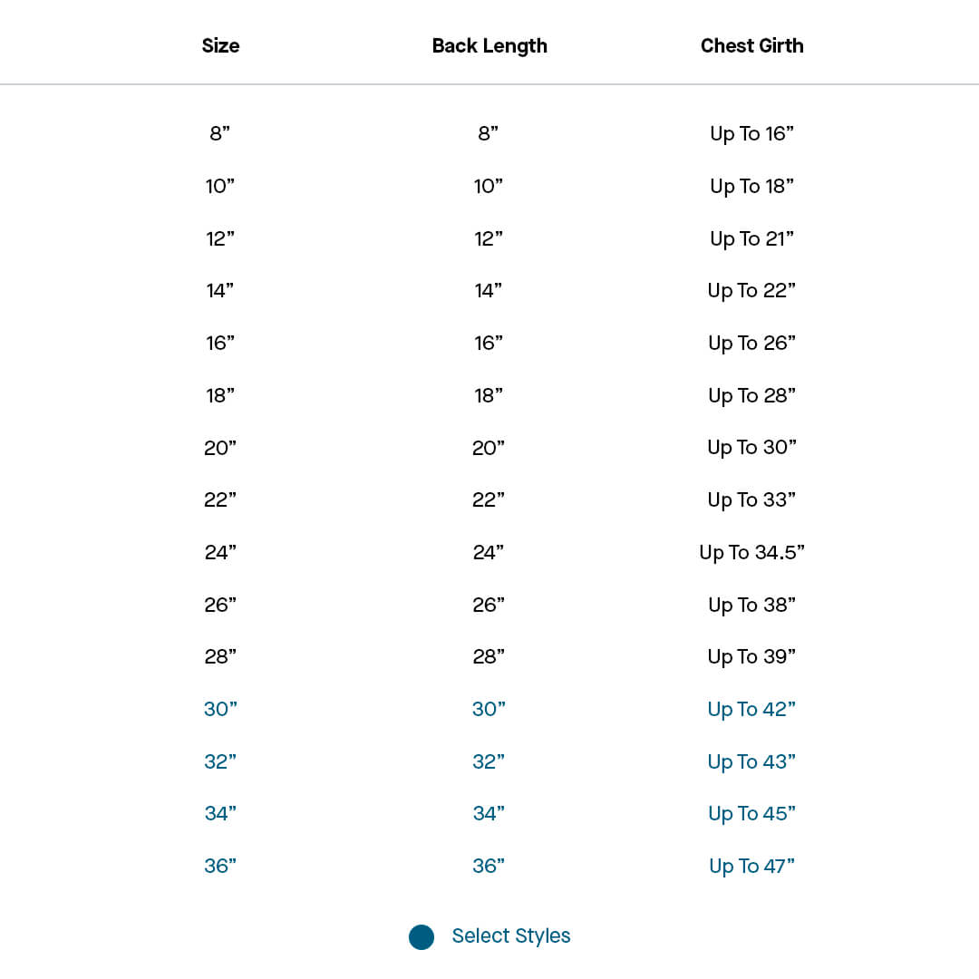This screenshot has height=979, width=979.
Task: Click the blue Up To 47” chest girth cell
Action: tap(751, 867)
